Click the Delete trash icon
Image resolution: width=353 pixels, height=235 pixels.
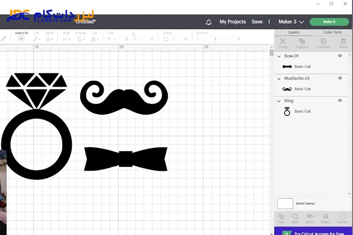[342, 42]
